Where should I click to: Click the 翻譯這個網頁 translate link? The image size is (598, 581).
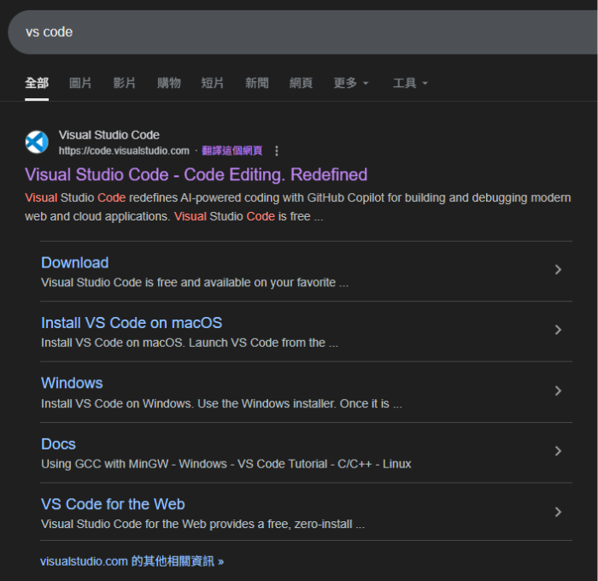coord(232,150)
